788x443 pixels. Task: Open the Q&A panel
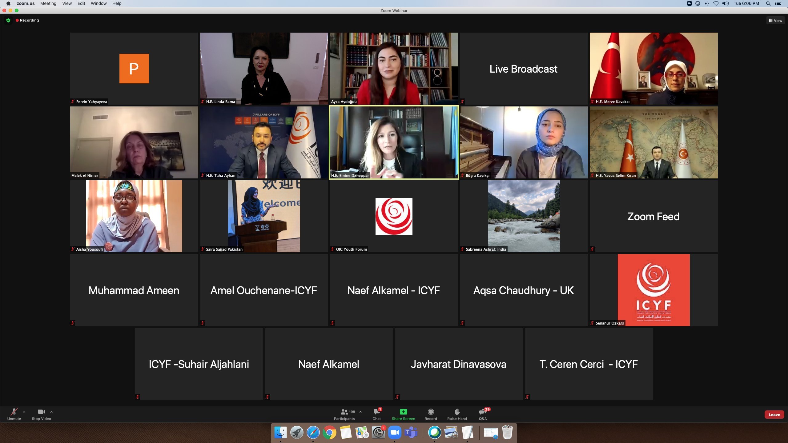(x=482, y=412)
